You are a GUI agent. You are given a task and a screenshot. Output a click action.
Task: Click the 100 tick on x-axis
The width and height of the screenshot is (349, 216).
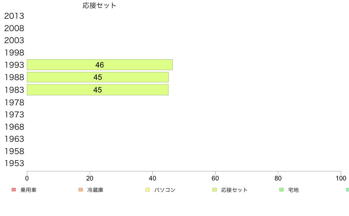(x=341, y=178)
